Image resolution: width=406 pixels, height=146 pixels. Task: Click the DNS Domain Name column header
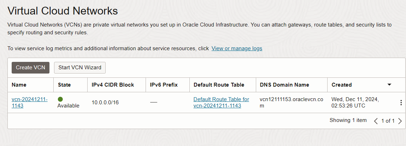coord(284,85)
